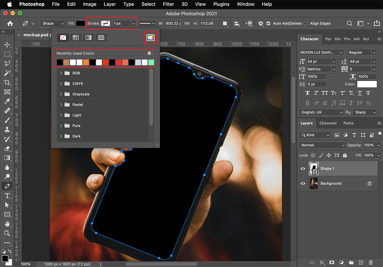Open the path arrangement icon

pos(249,24)
